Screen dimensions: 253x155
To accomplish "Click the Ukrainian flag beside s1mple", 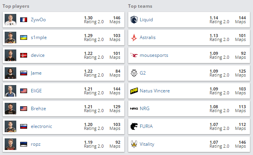I will pyautogui.click(x=24, y=37).
